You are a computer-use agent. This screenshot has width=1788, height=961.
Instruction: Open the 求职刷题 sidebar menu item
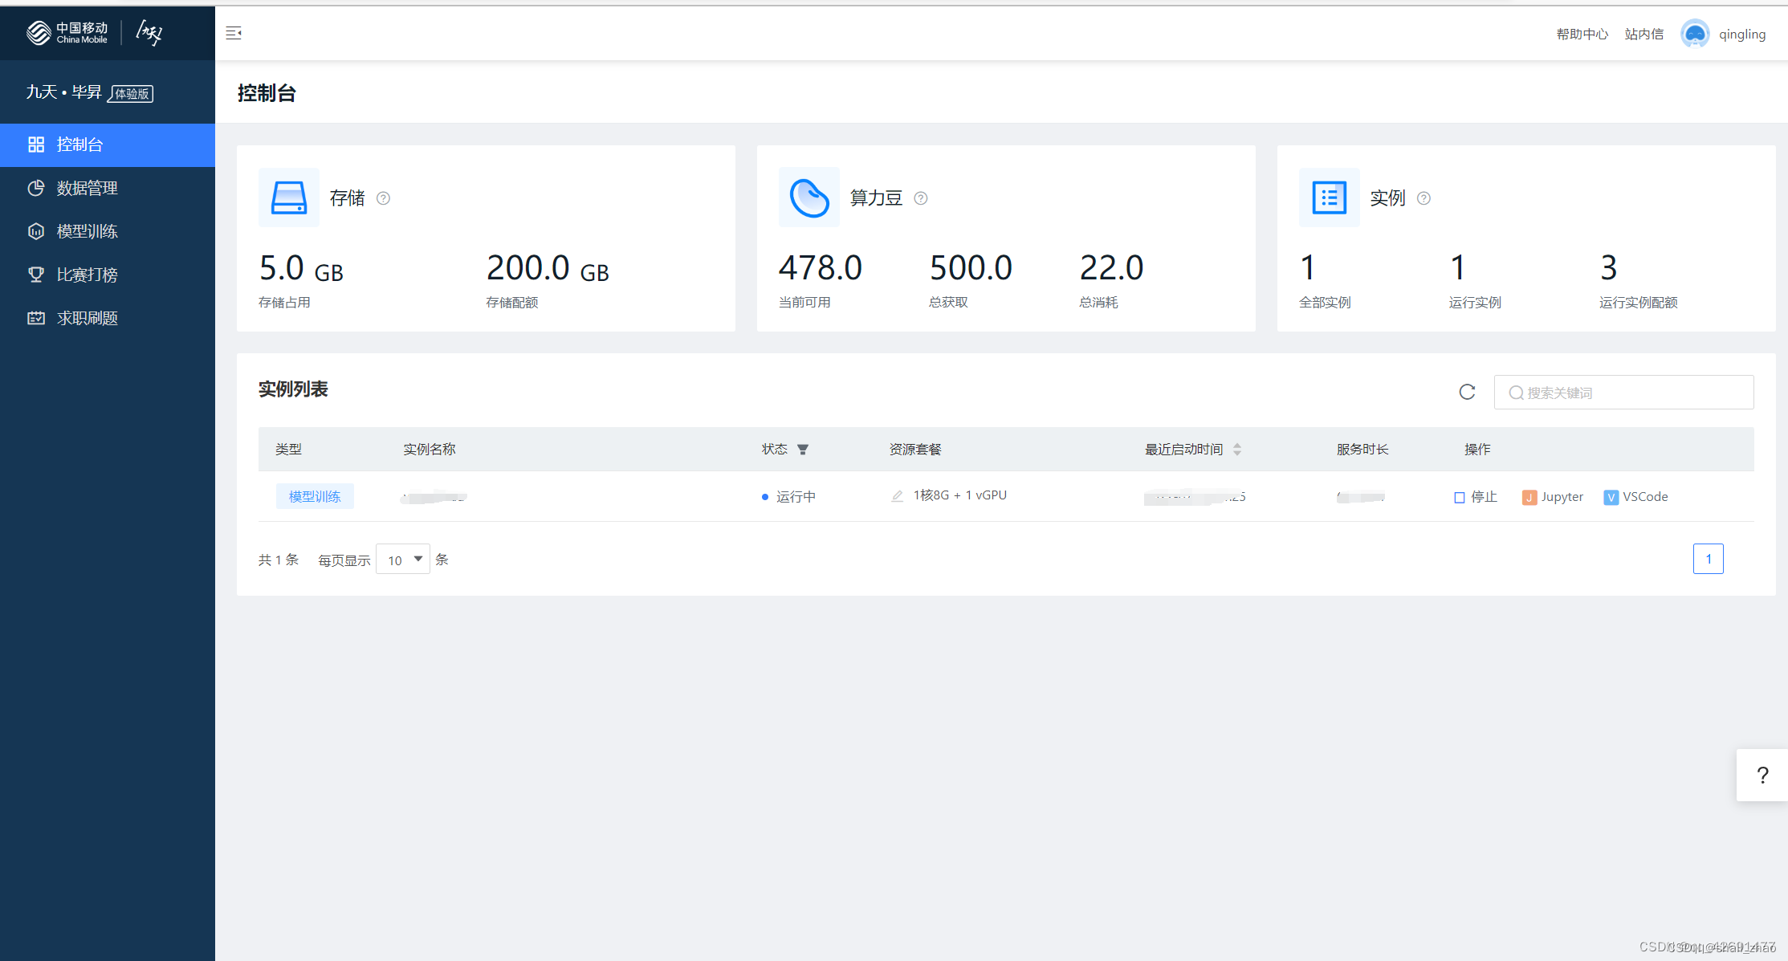point(108,318)
